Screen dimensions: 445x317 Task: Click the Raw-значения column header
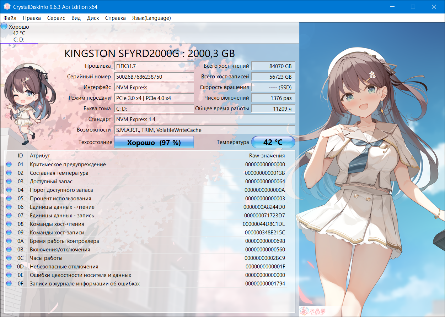(x=267, y=156)
